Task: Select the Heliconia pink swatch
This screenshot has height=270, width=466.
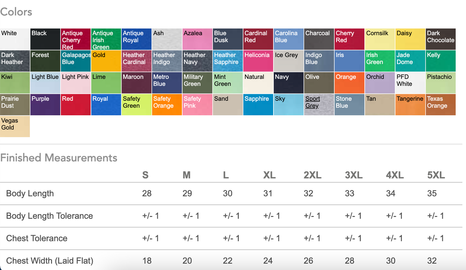Action: tap(258, 61)
